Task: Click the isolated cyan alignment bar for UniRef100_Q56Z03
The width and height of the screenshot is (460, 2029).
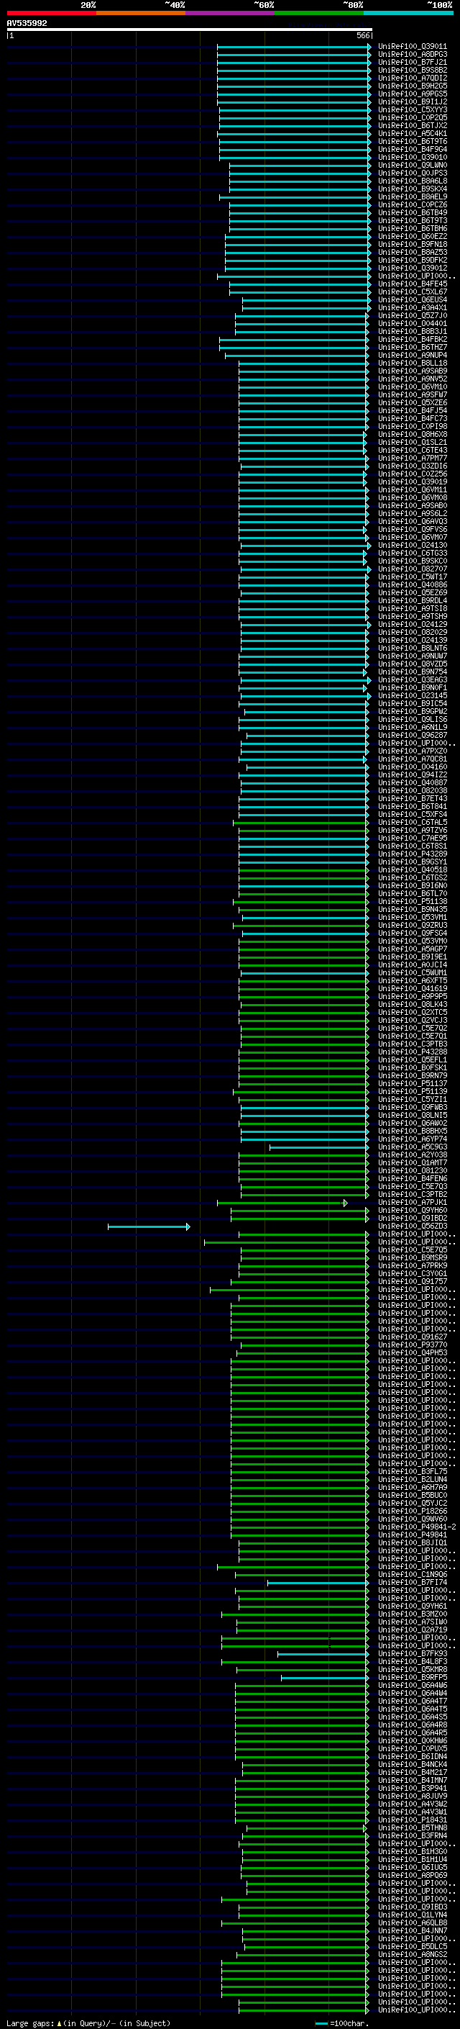Action: coord(149,1226)
